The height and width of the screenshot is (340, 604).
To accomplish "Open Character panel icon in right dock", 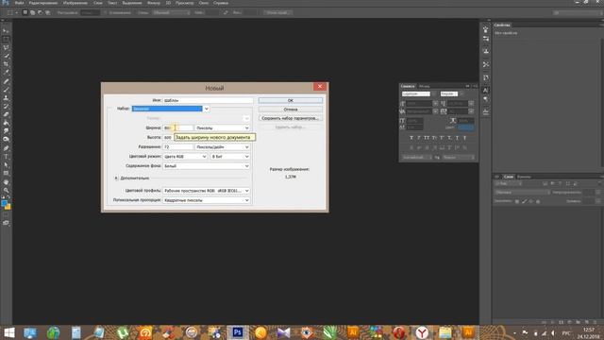I will tap(486, 91).
